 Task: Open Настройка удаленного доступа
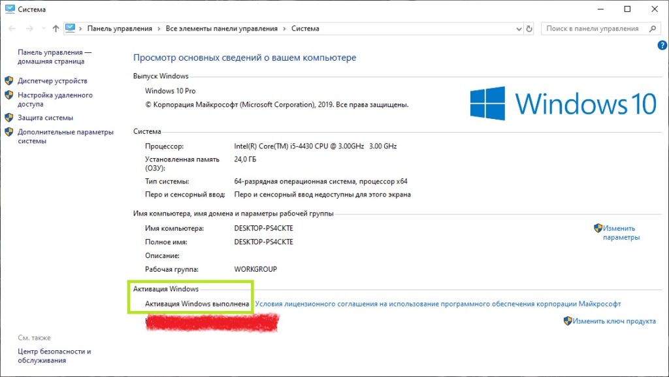click(55, 99)
